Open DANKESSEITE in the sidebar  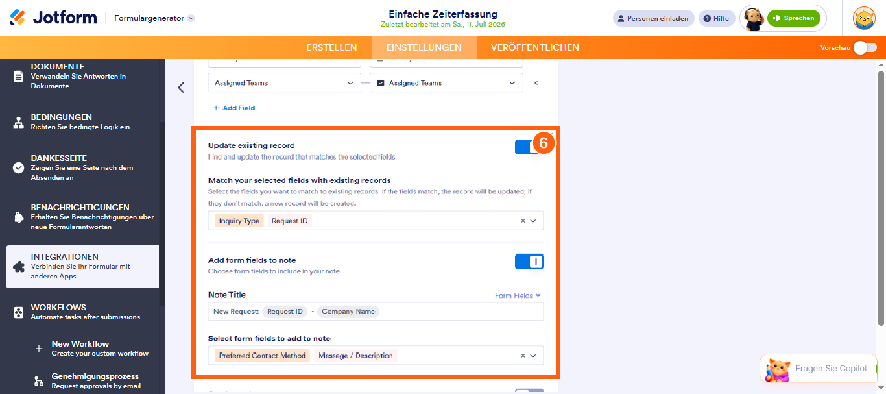[x=82, y=167]
